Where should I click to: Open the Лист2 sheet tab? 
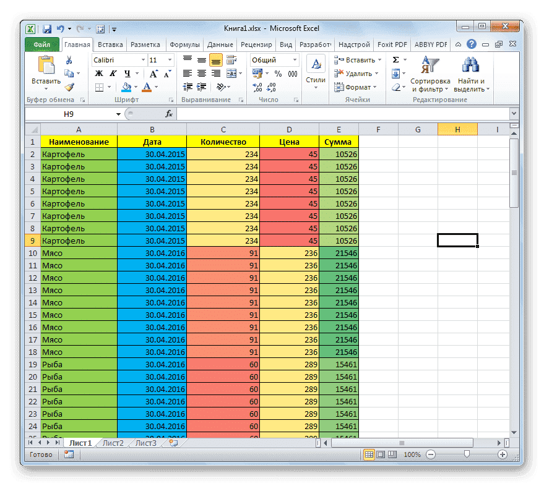tap(114, 443)
